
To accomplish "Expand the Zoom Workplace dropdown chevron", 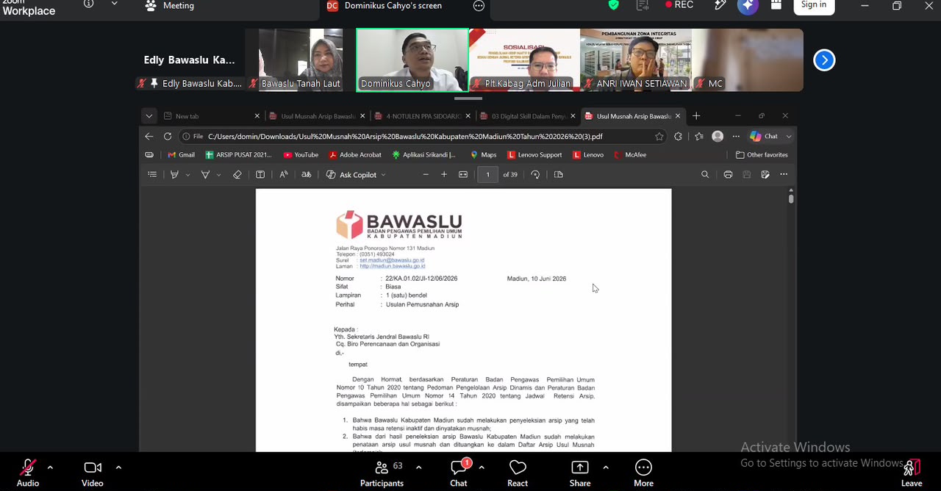I will (x=114, y=4).
